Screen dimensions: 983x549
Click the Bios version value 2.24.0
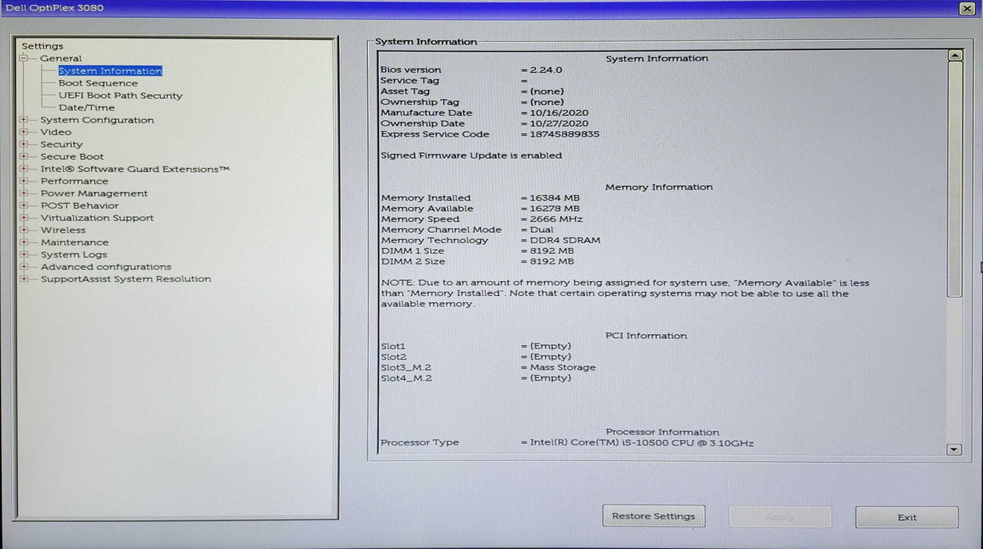[546, 70]
